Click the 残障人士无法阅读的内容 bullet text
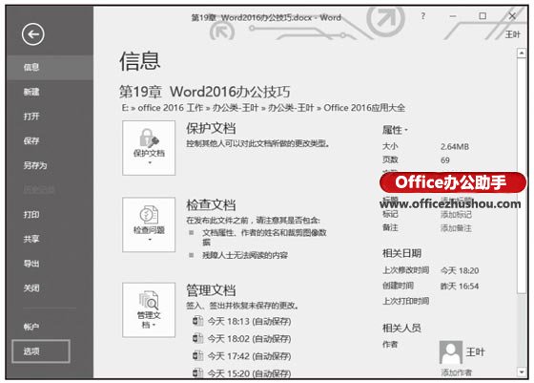The width and height of the screenshot is (534, 383). [245, 255]
